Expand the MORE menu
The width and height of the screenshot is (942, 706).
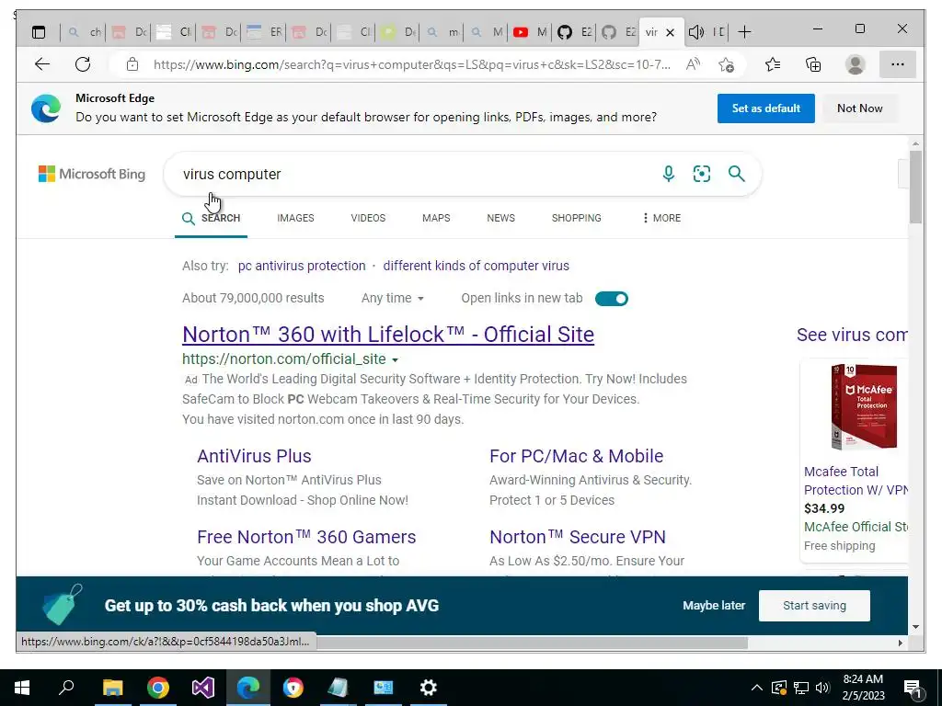point(661,218)
